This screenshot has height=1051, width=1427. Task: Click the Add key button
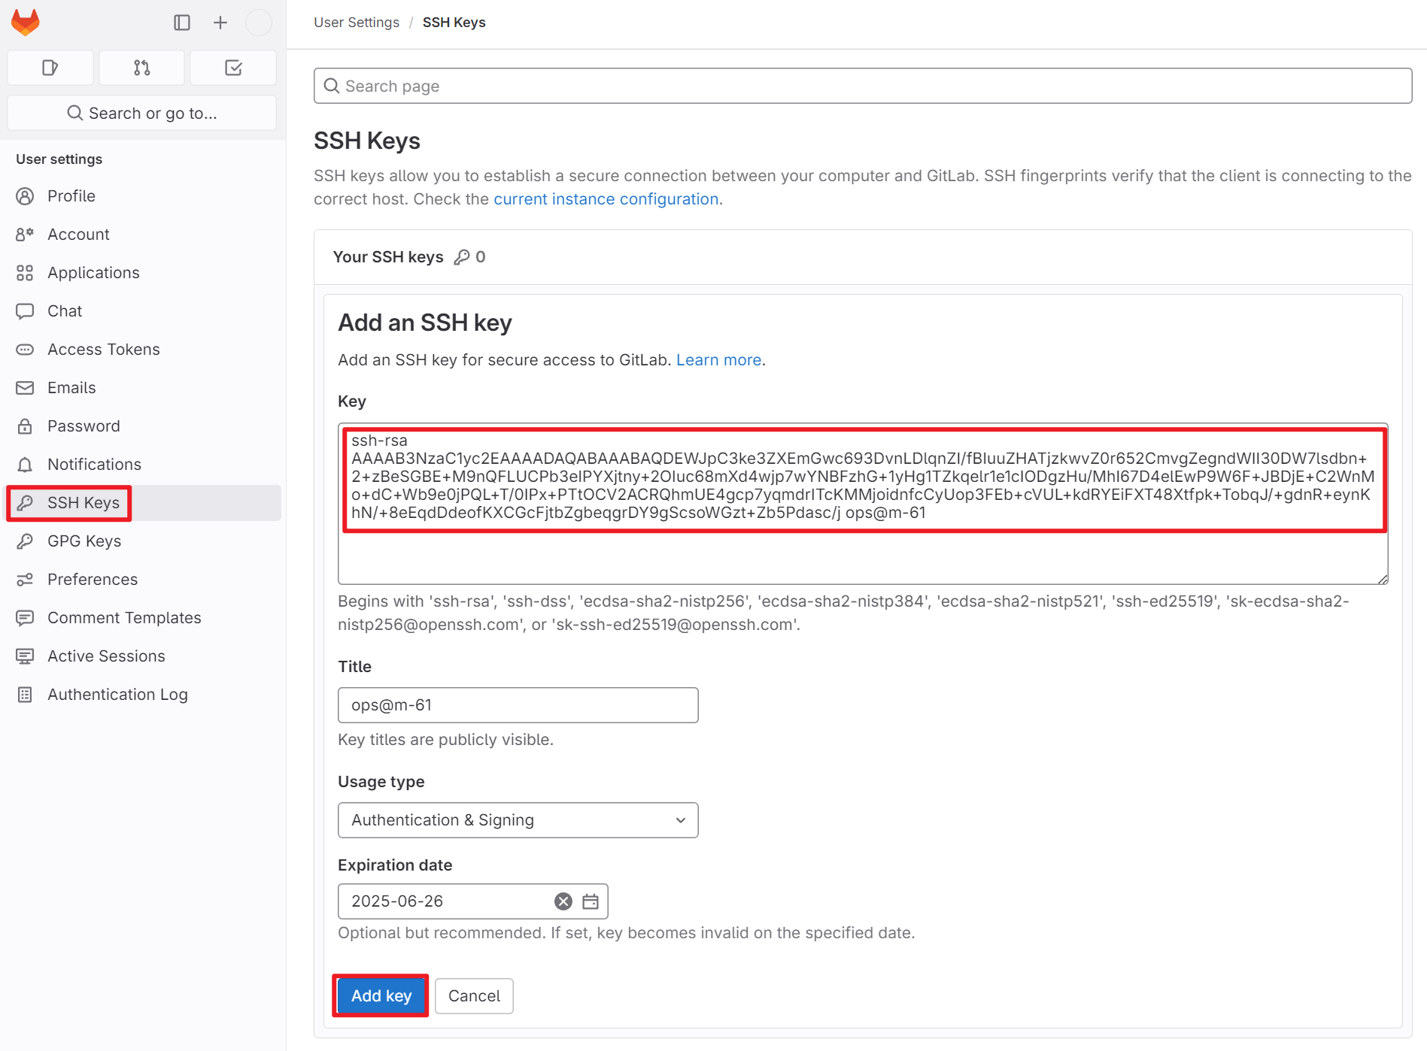tap(381, 996)
